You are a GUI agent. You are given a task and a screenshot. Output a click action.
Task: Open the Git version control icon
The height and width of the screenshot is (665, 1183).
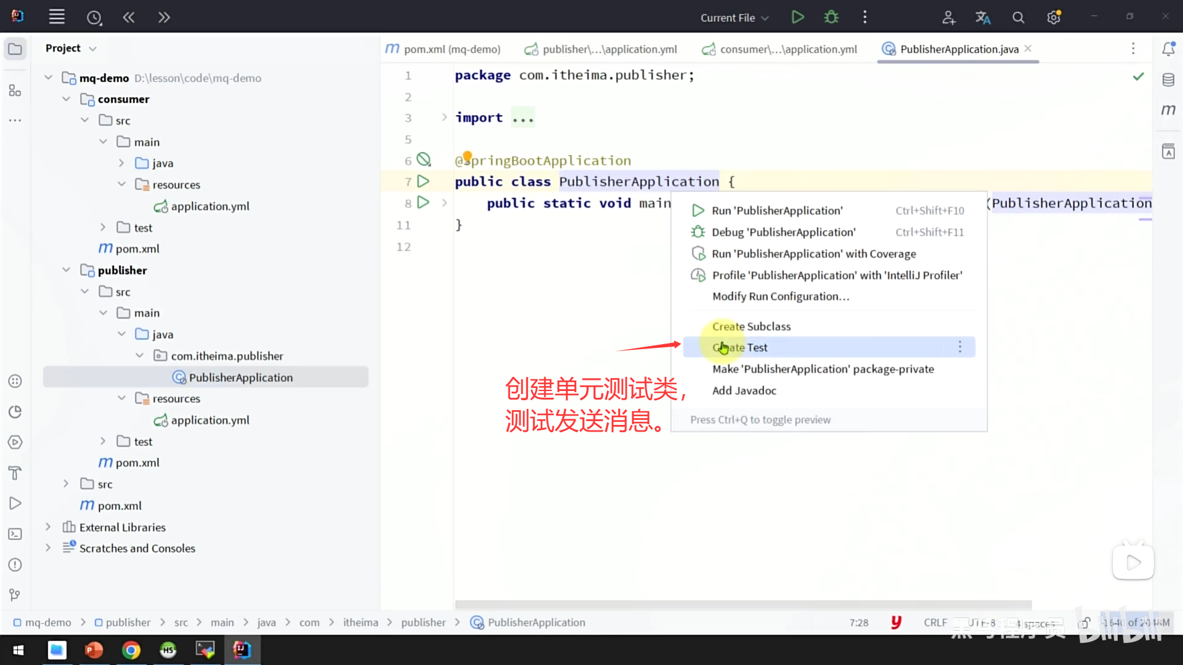coord(15,595)
